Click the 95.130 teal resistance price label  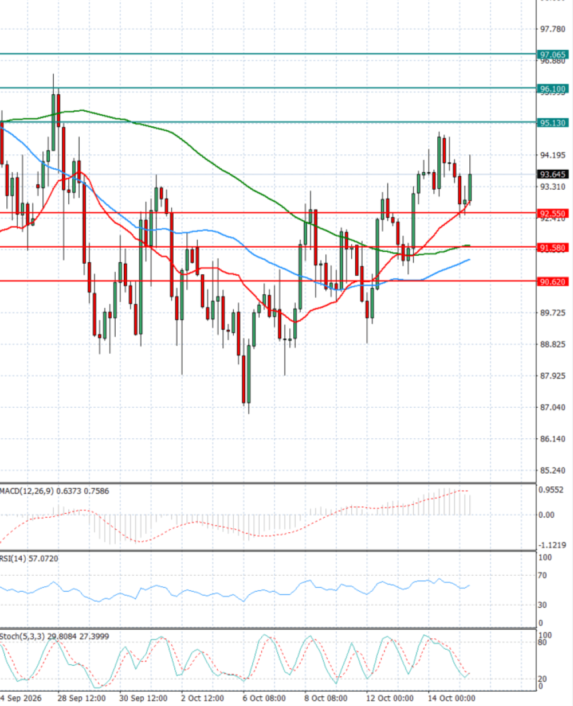(553, 123)
